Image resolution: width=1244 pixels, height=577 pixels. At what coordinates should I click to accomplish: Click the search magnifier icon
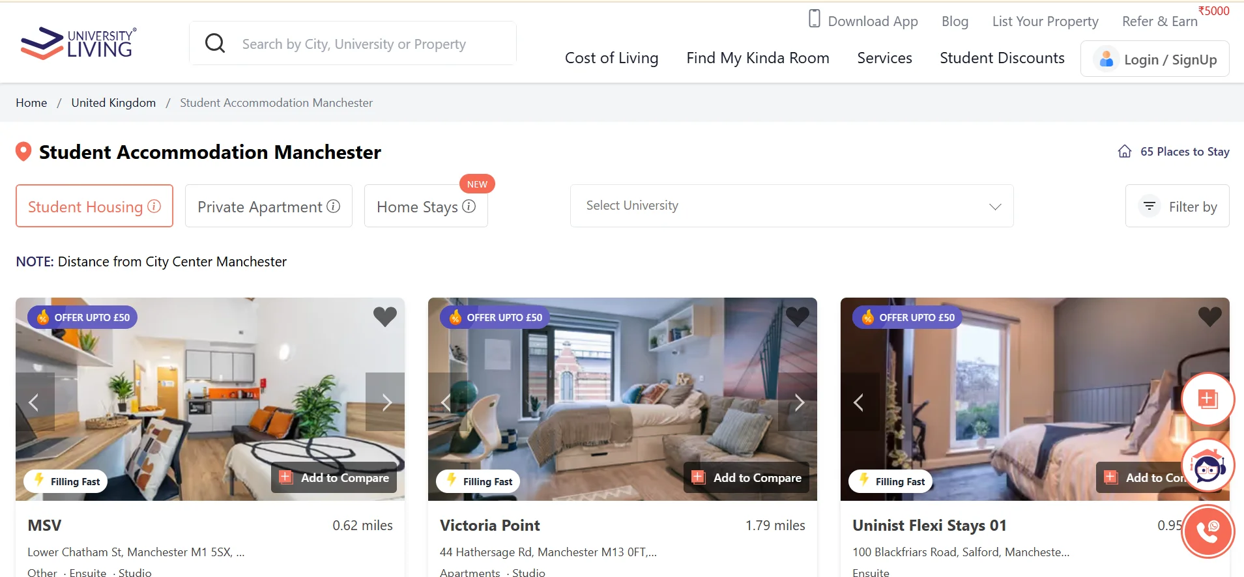[x=215, y=44]
